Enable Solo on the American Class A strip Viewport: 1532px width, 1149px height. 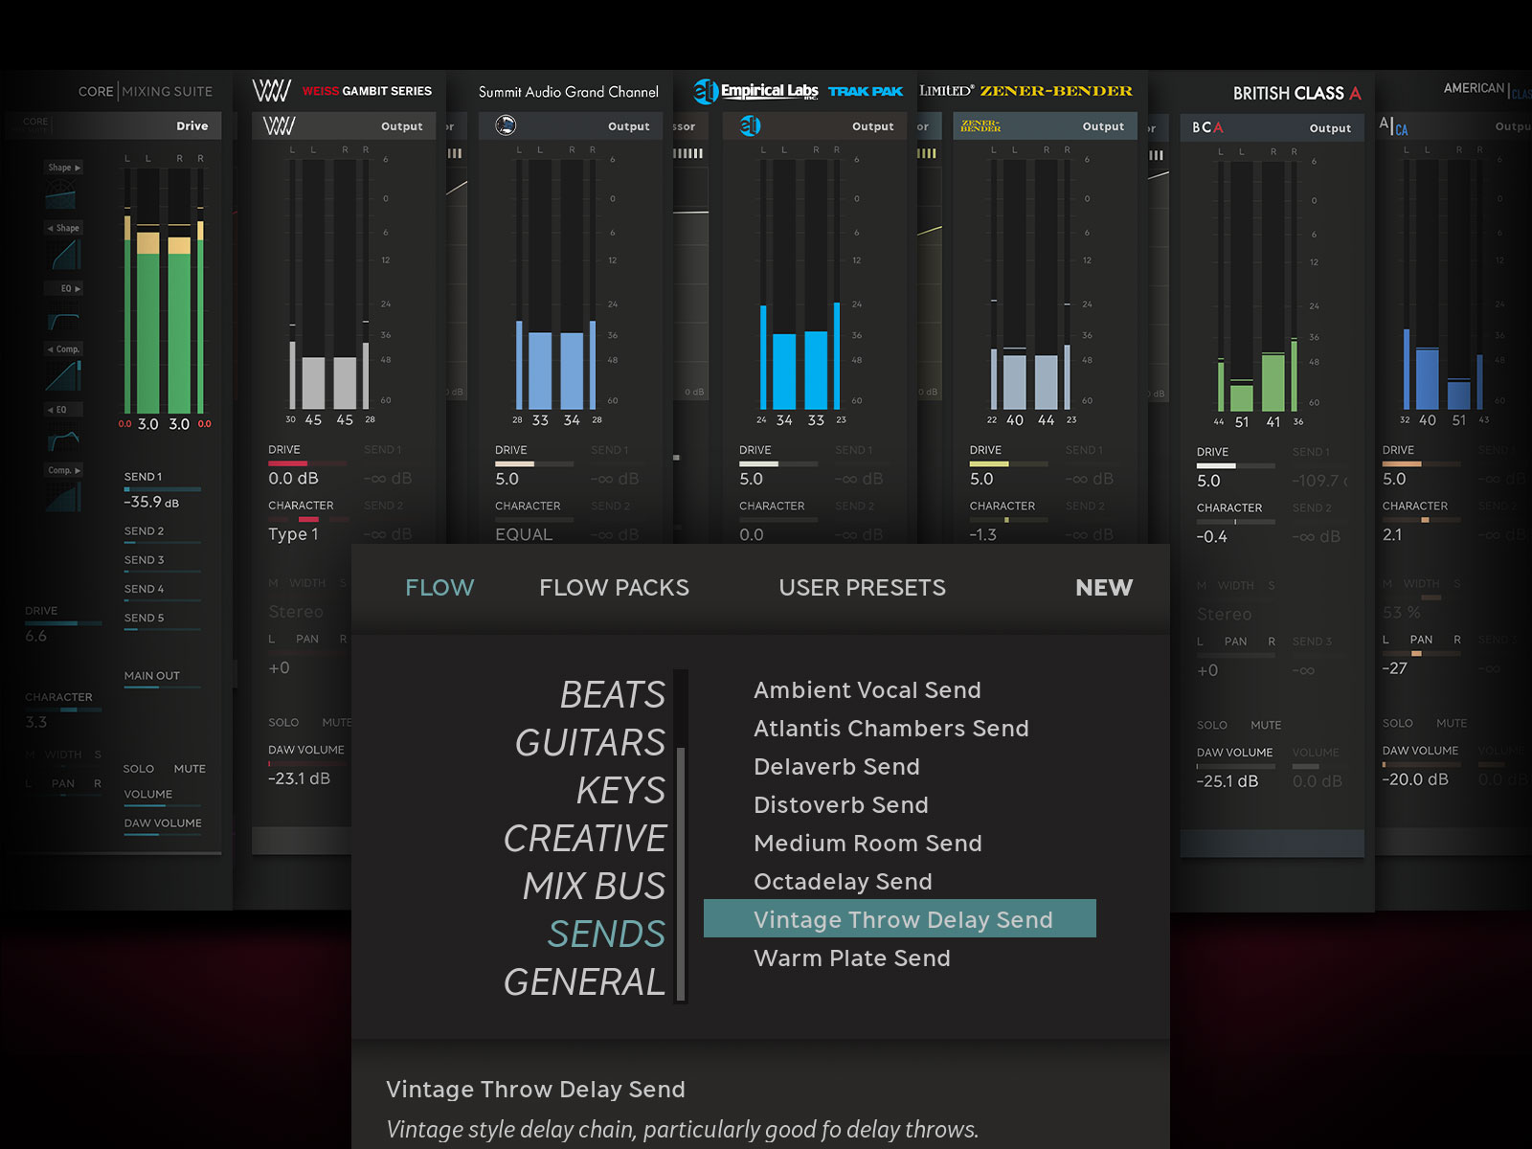click(1397, 723)
